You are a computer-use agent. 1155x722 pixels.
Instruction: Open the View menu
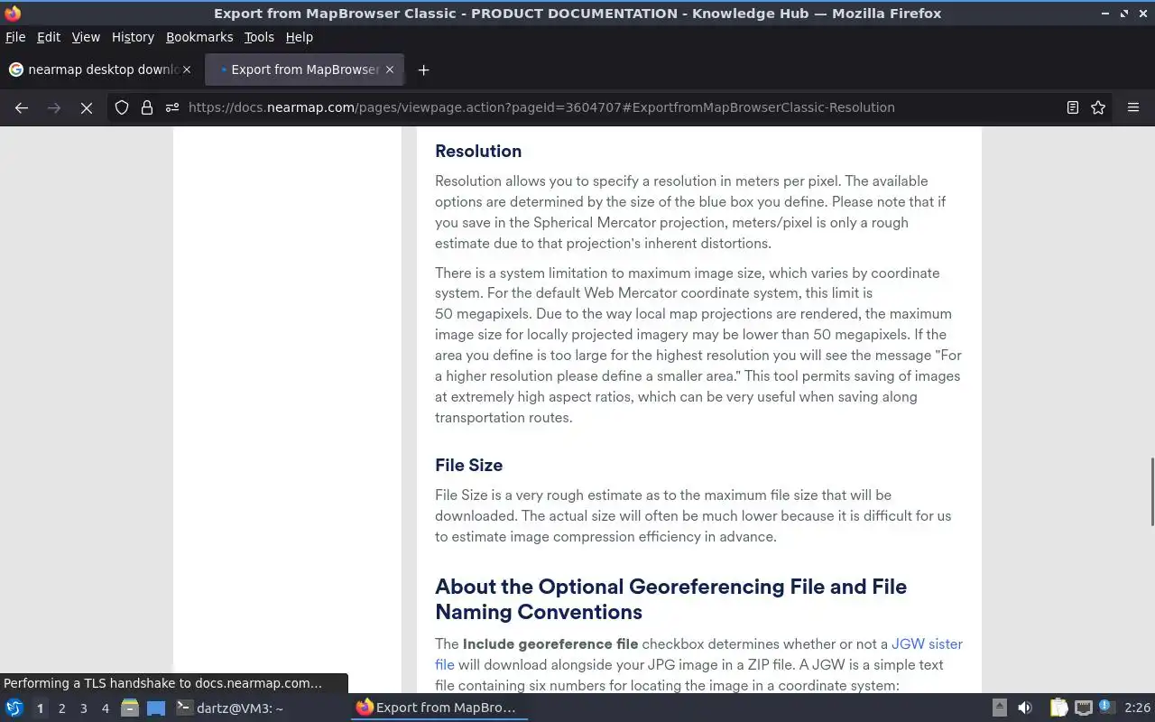(86, 37)
